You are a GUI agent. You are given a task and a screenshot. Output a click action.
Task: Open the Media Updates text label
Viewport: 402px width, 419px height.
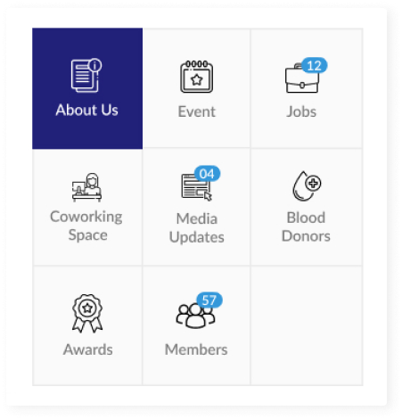[x=196, y=228]
